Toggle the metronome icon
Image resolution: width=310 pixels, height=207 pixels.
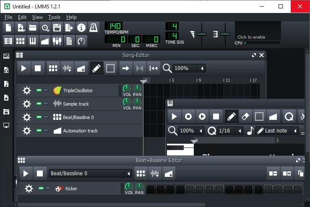tap(94, 28)
